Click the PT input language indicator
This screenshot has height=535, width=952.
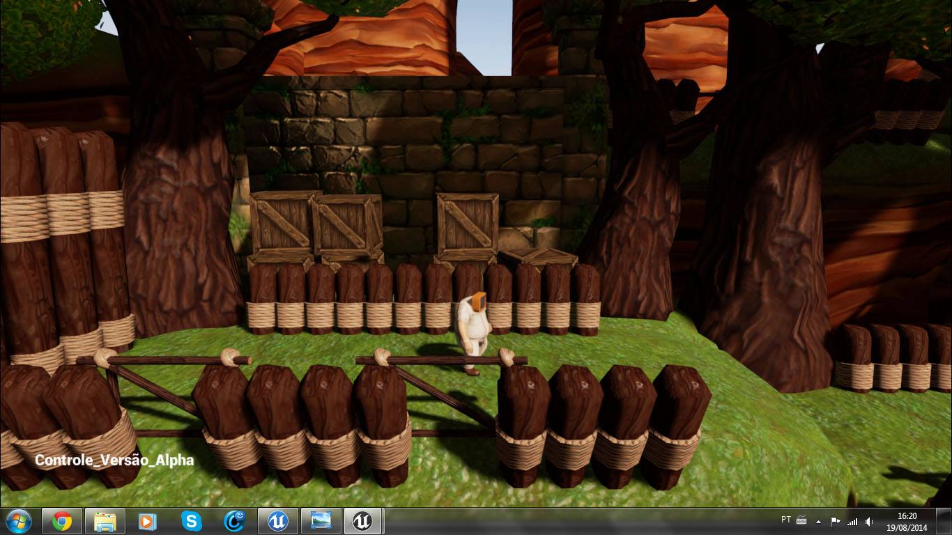coord(786,520)
